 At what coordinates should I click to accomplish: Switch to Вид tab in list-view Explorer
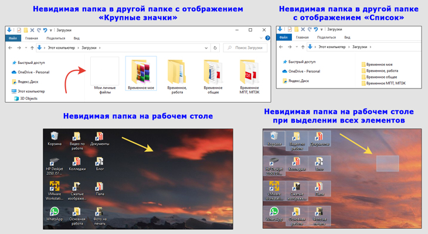[x=347, y=37]
